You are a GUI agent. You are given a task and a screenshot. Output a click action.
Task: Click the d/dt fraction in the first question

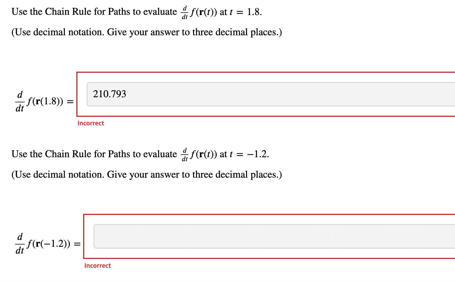coord(184,11)
